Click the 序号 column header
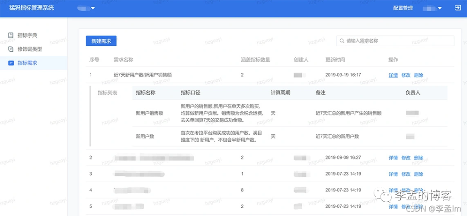The height and width of the screenshot is (216, 467). [94, 60]
